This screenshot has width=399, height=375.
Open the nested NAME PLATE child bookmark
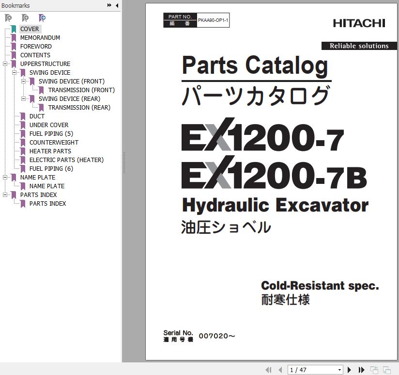pyautogui.click(x=47, y=186)
